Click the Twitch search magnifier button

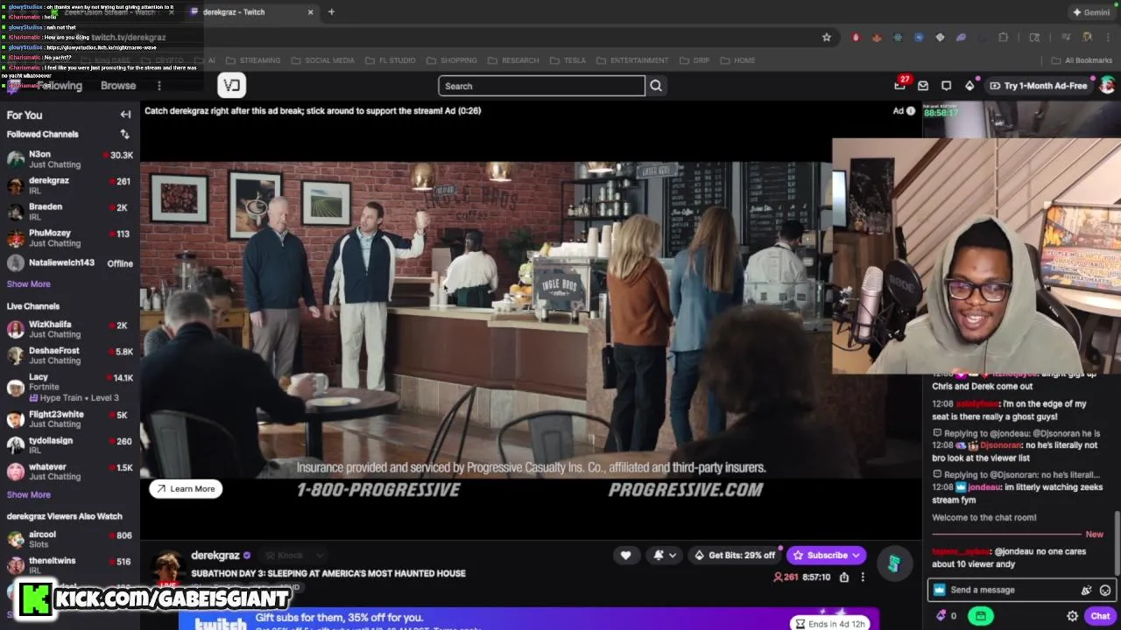(656, 86)
